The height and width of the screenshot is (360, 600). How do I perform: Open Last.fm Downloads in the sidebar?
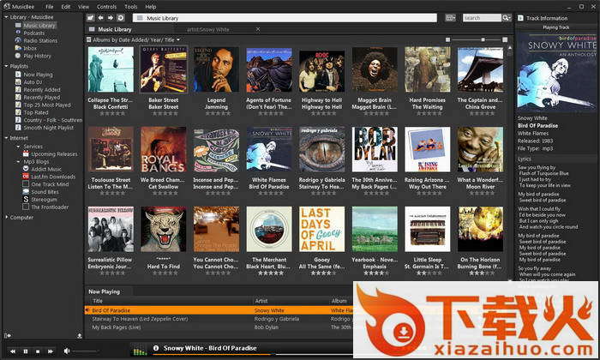[x=53, y=177]
